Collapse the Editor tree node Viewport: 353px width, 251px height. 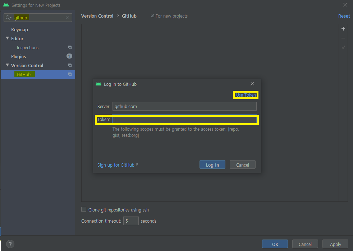(7, 38)
